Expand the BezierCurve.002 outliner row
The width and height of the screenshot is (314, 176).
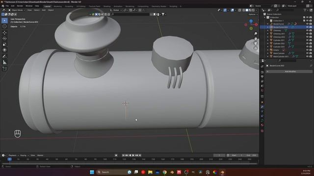(268, 27)
